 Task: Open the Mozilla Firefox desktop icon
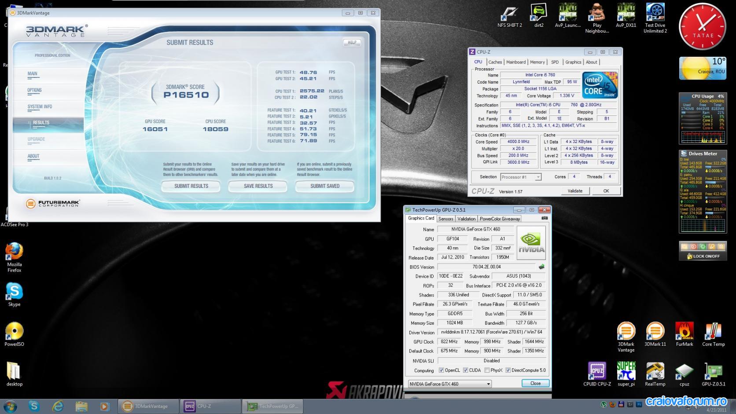click(15, 257)
